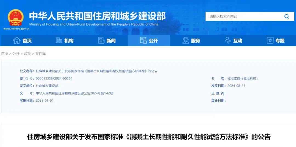Click the document icon beside 公开
The width and height of the screenshot is (296, 147).
point(143,40)
